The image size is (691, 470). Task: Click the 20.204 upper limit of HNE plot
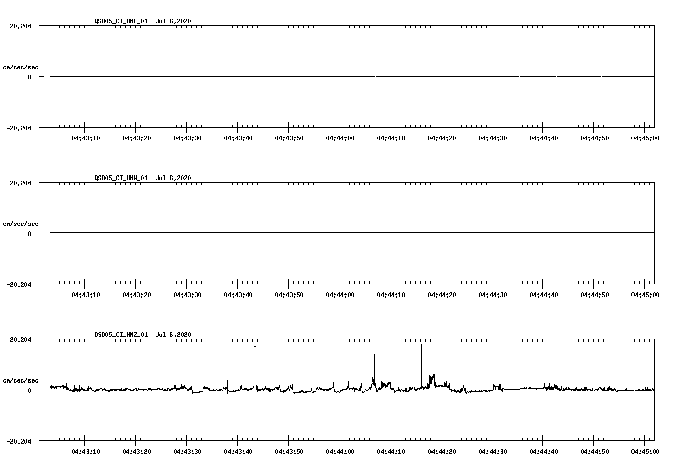(x=20, y=26)
